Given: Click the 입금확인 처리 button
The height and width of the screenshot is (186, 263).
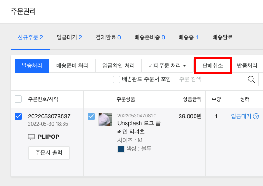Looking at the screenshot, I should click(119, 66).
